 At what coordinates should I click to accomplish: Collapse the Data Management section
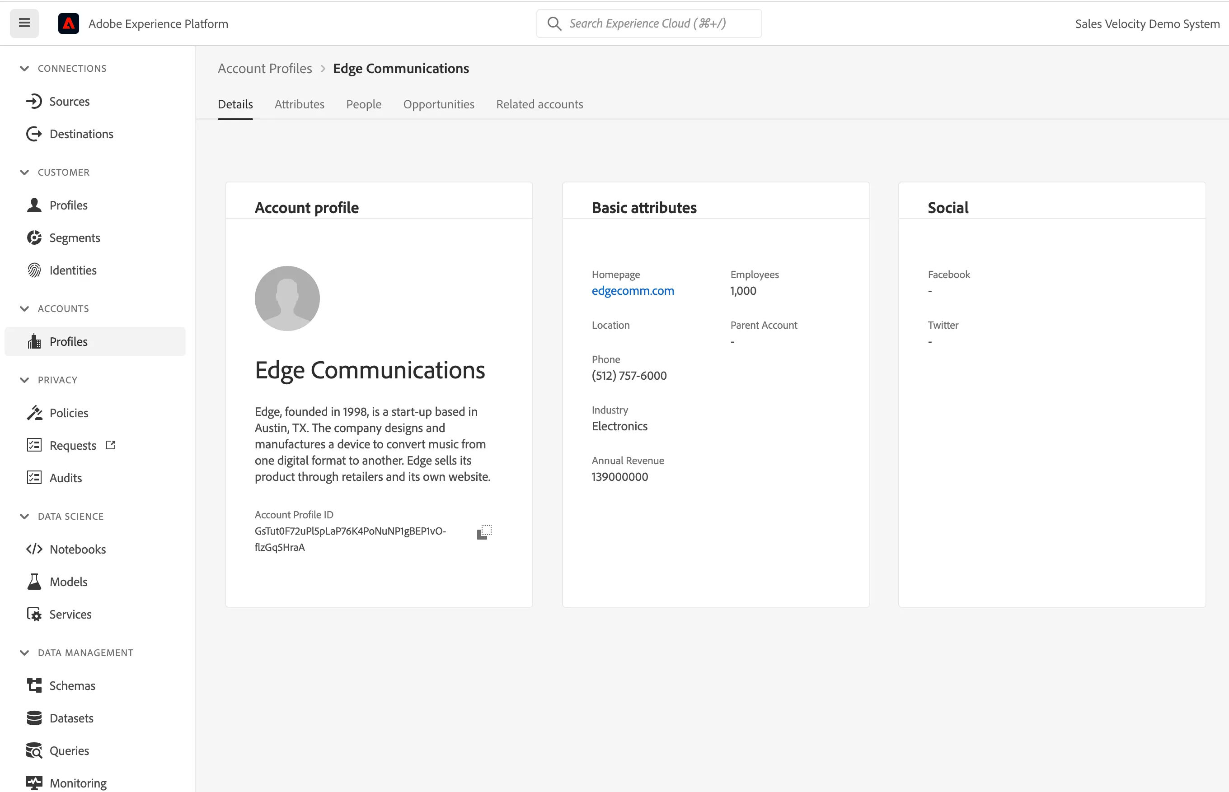[24, 652]
